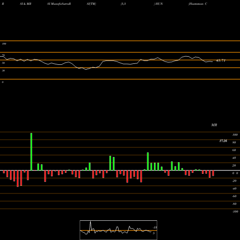Click the 'SI & MR' header label

click(x=25, y=4)
